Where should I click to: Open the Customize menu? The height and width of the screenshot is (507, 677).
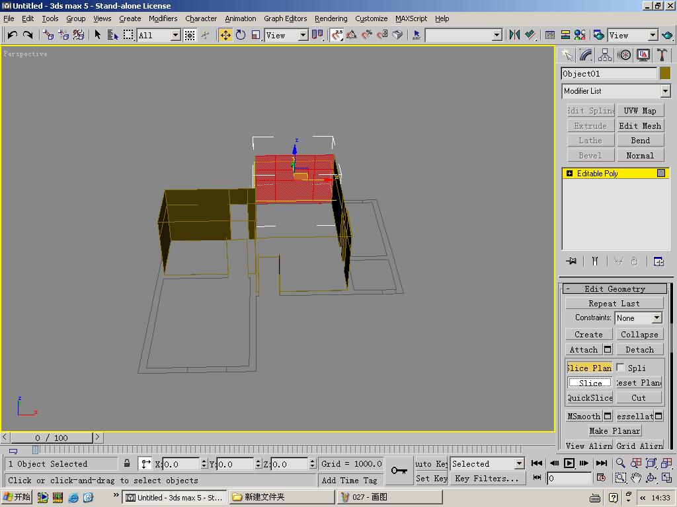(x=372, y=18)
